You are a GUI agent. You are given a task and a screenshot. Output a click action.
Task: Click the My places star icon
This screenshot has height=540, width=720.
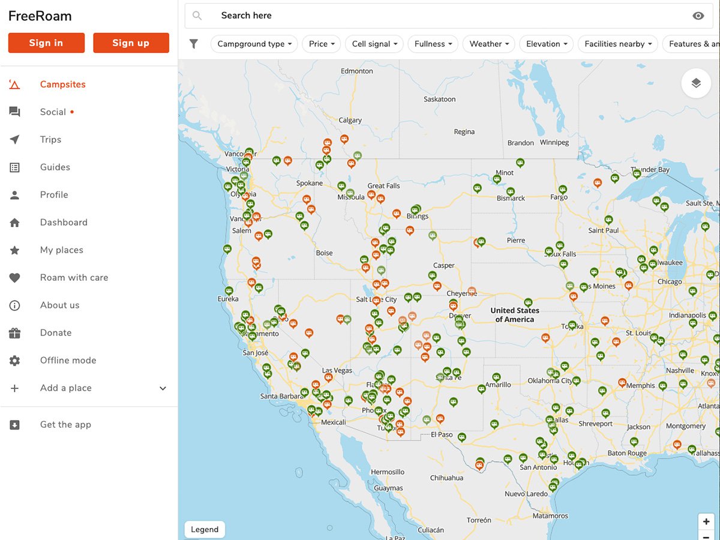[x=15, y=250]
